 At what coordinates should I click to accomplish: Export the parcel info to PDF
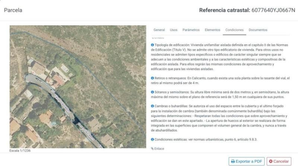pyautogui.click(x=246, y=161)
